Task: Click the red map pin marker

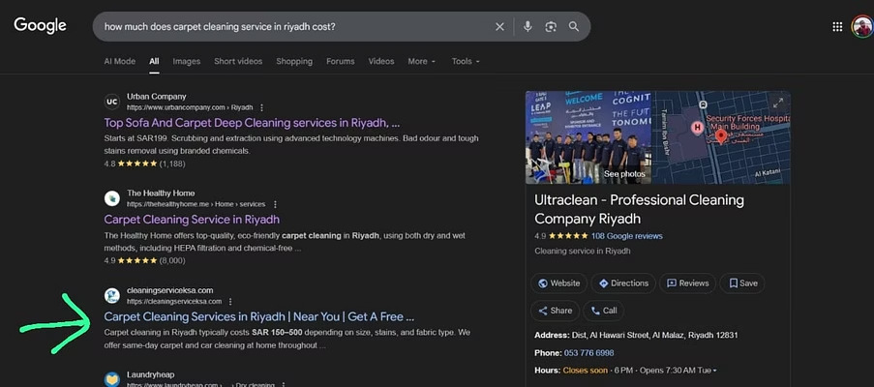Action: coord(720,136)
